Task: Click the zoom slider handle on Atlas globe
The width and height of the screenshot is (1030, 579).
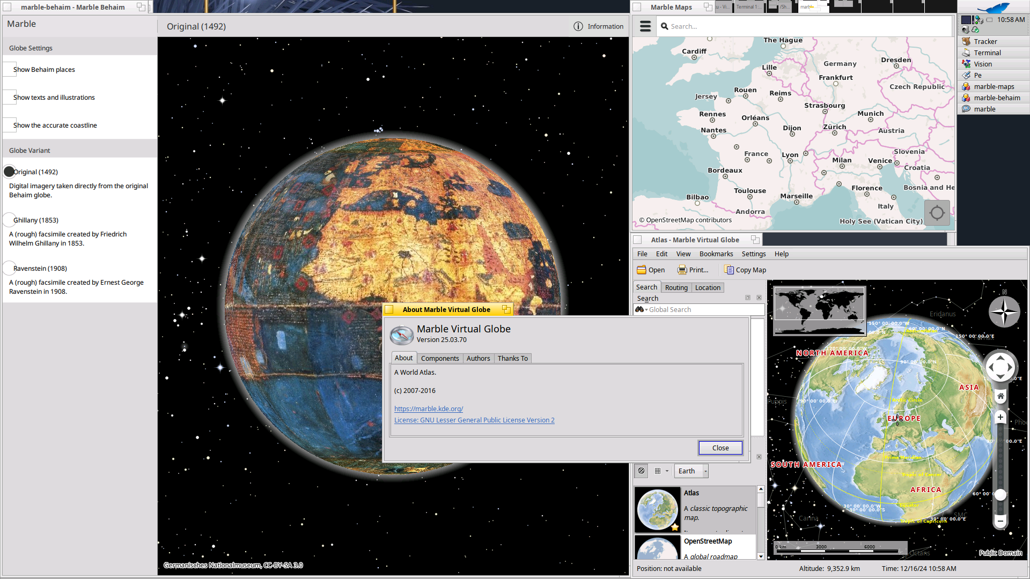Action: [x=1000, y=495]
